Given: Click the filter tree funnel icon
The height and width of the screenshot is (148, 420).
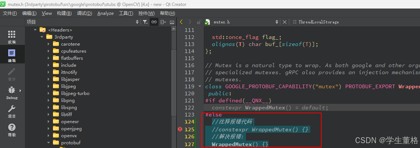Looking at the screenshot, I should click(145, 22).
